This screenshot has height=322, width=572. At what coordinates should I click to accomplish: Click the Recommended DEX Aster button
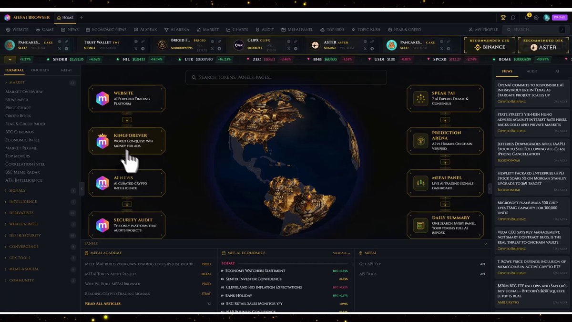tap(544, 45)
